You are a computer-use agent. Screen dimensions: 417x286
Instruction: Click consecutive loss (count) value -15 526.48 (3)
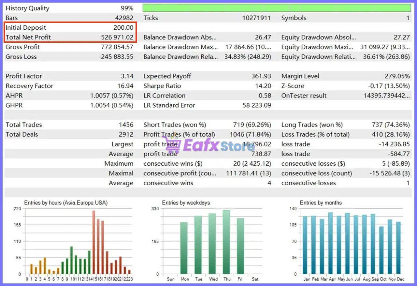click(x=390, y=173)
